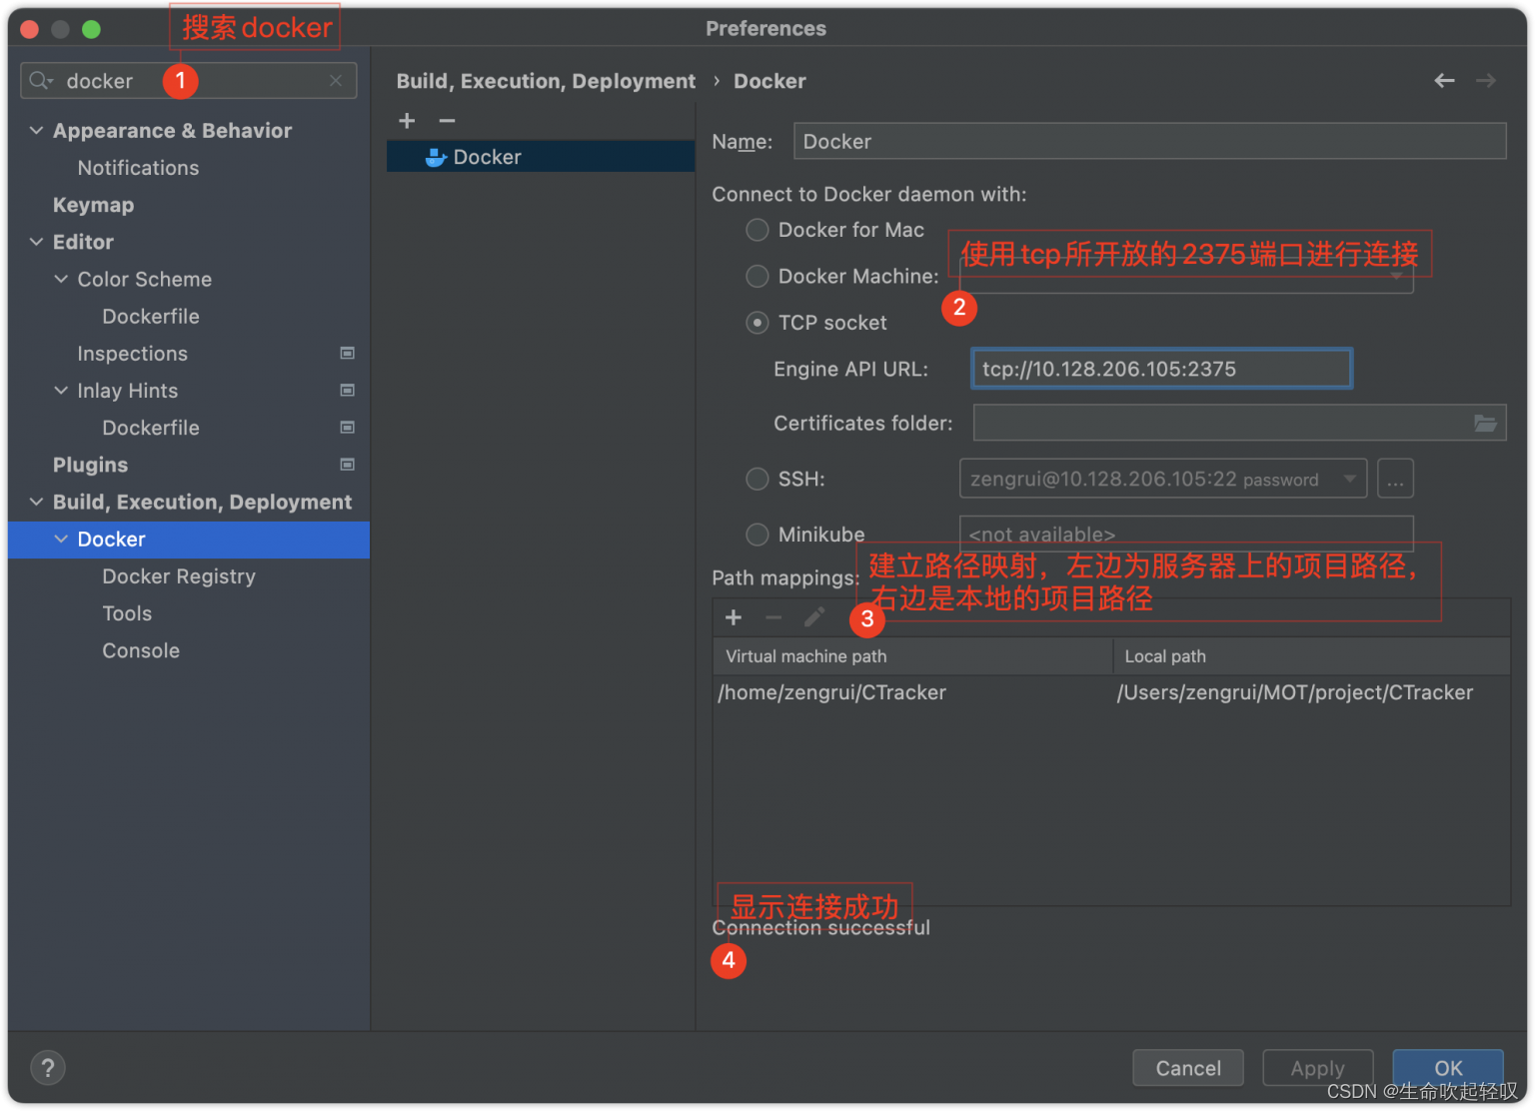The height and width of the screenshot is (1111, 1535).
Task: Collapse Appearance & Behavior section
Action: pyautogui.click(x=36, y=130)
